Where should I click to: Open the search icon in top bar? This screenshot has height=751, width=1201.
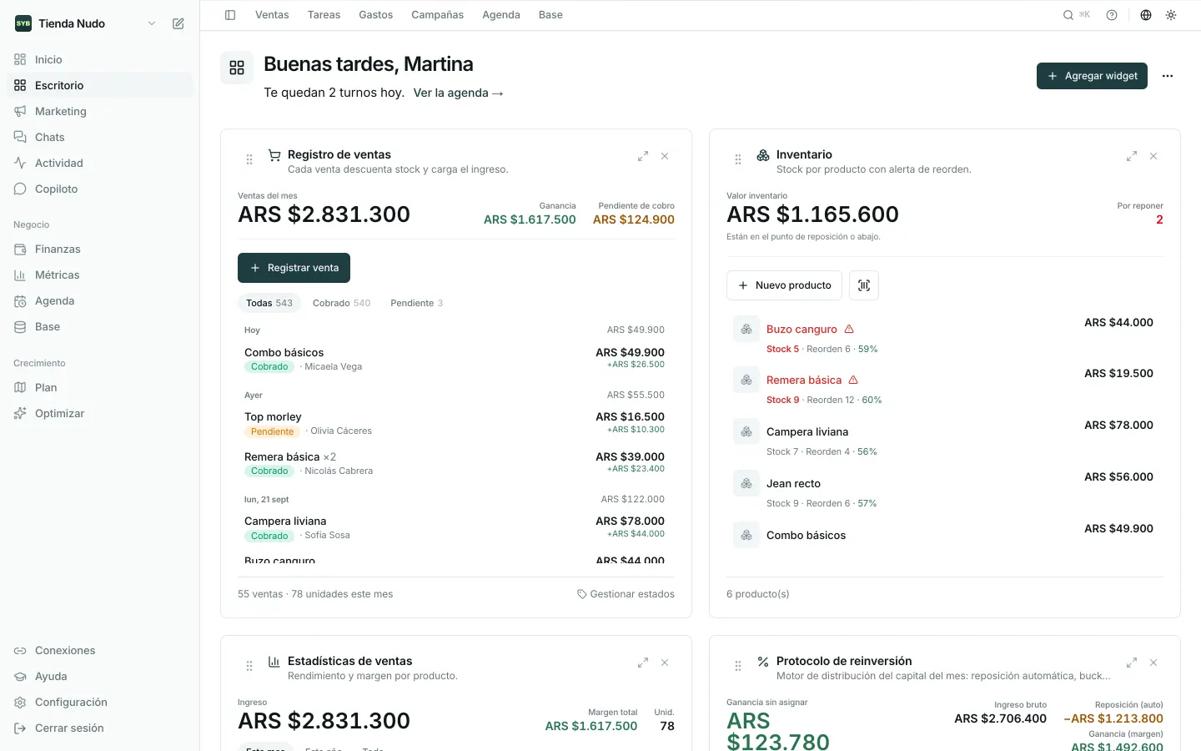(1068, 15)
